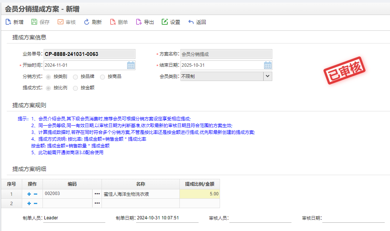Click the empty 名称 cell in row 2
This screenshot has width=390, height=231.
click(141, 203)
